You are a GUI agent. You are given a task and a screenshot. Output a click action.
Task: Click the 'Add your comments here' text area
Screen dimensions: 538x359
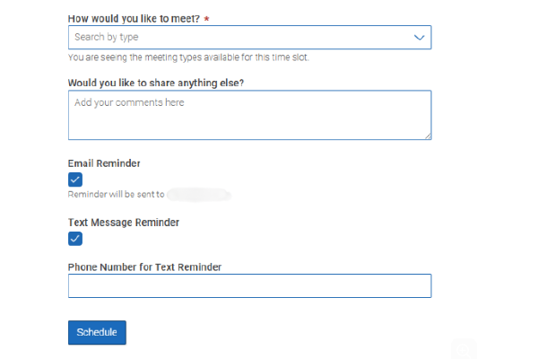tap(249, 115)
